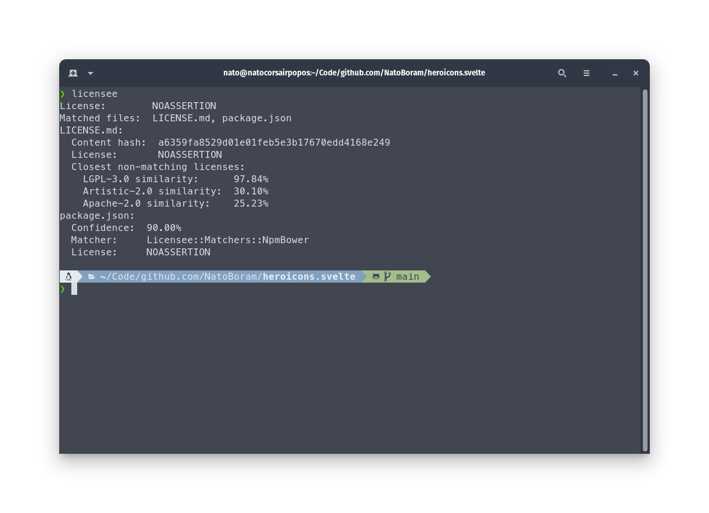Viewport: 709px width, 513px height.
Task: Click the '97.84%' similarity value
Action: click(251, 179)
